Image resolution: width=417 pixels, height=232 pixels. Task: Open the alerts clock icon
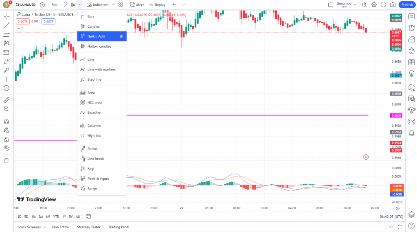coord(411,28)
